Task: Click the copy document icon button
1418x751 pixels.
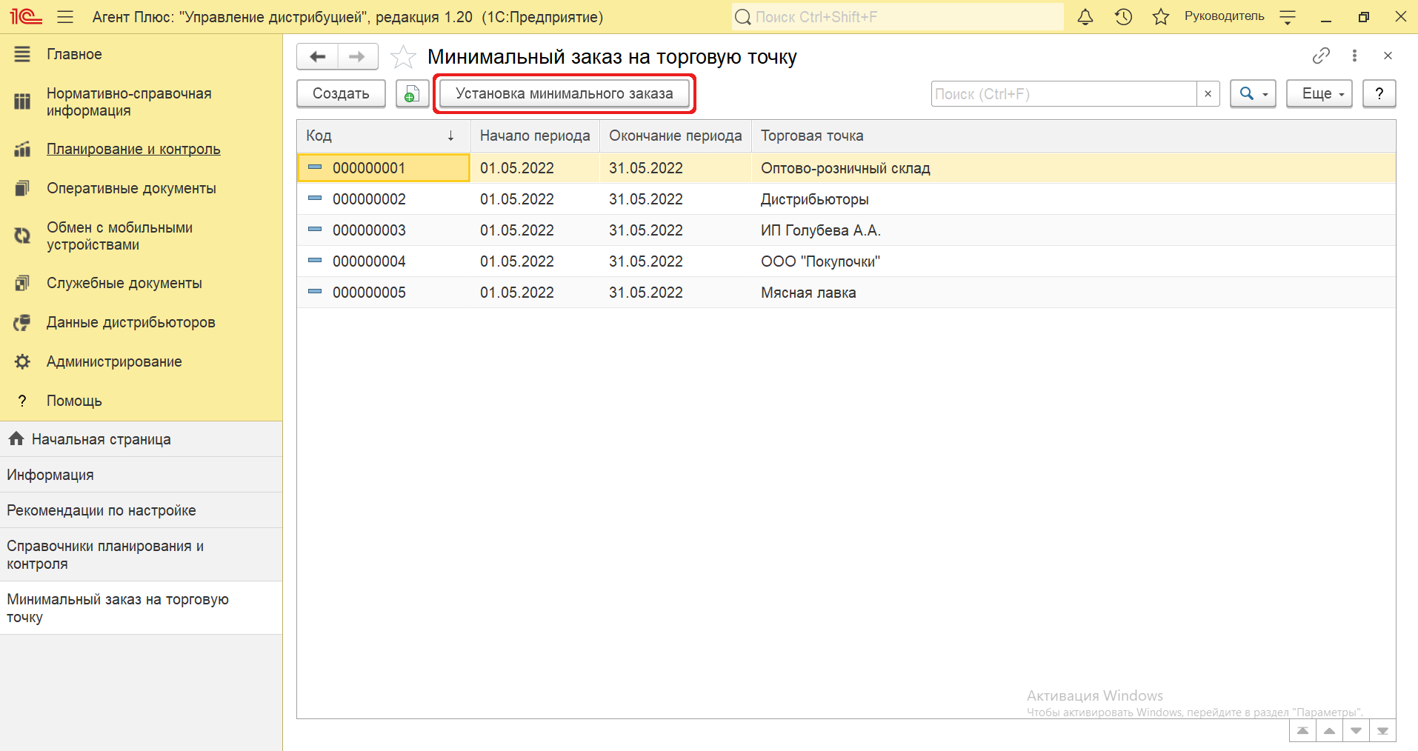Action: (x=412, y=94)
